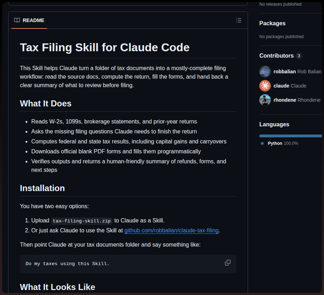Click the intro paragraph "This Skill helps Claude turn a folder"
The image size is (324, 295).
click(124, 77)
